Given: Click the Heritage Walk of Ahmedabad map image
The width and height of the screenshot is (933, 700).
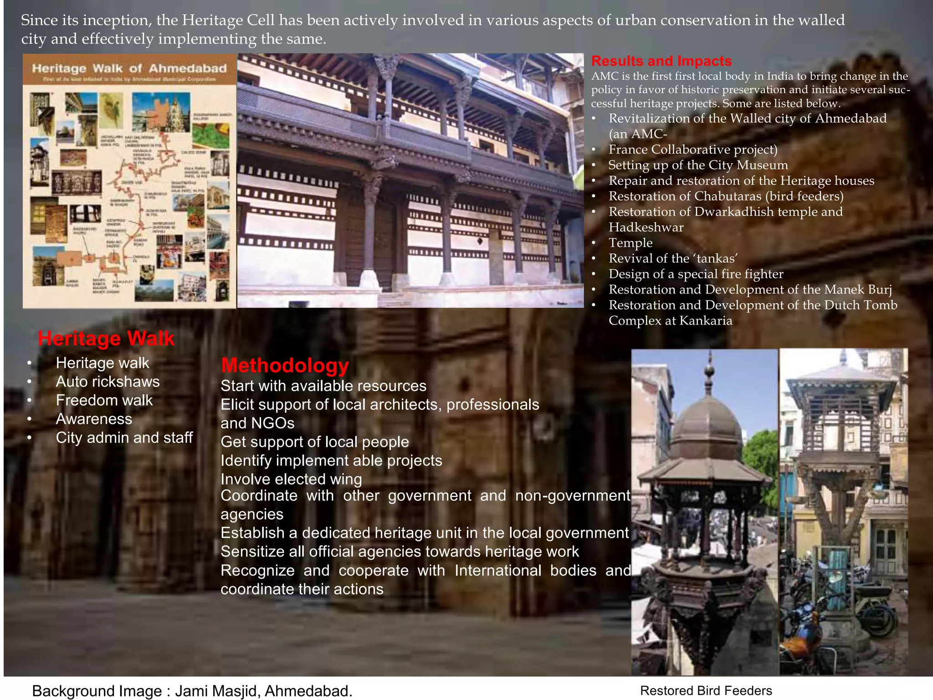Looking at the screenshot, I should (x=129, y=181).
